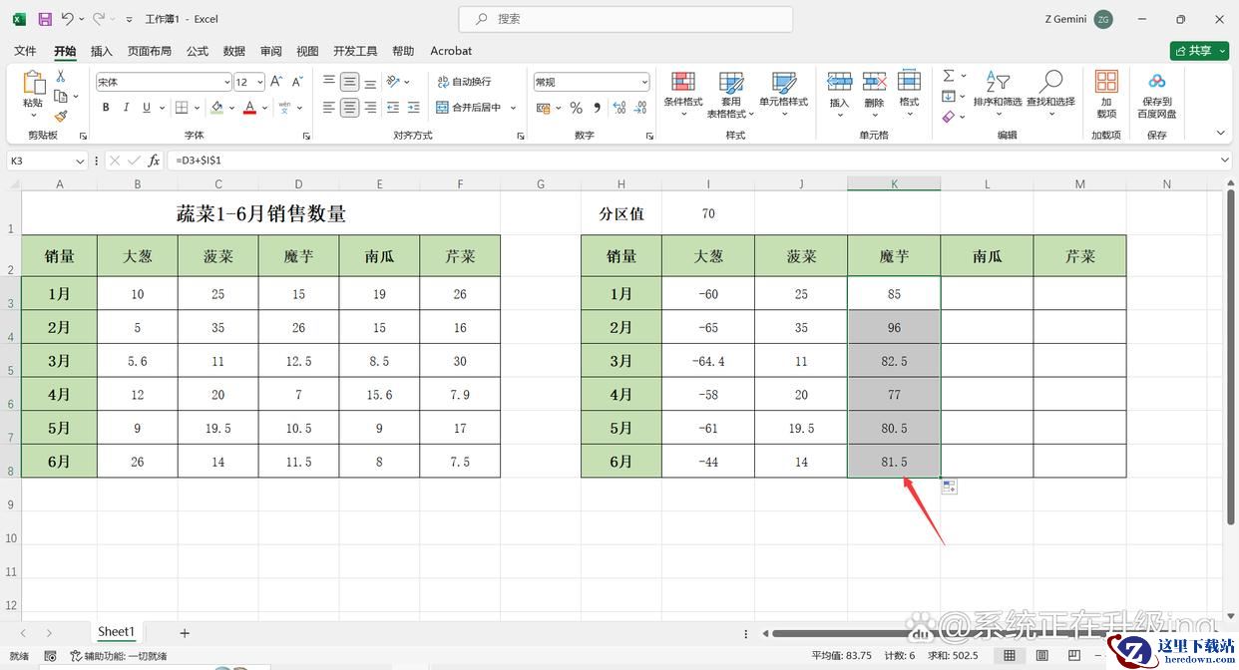This screenshot has width=1239, height=670.
Task: Click the search box in title bar
Action: (625, 19)
